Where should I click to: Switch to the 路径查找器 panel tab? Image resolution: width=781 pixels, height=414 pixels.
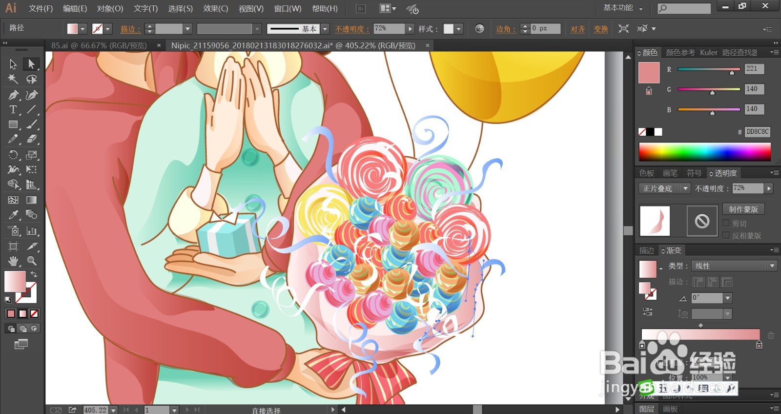click(740, 52)
